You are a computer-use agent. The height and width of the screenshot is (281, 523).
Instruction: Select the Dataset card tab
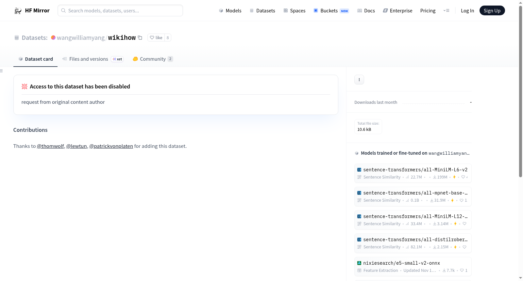click(x=35, y=59)
